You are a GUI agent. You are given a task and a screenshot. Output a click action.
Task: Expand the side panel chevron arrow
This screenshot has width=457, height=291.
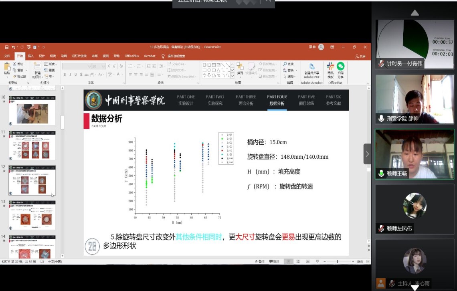point(367,154)
